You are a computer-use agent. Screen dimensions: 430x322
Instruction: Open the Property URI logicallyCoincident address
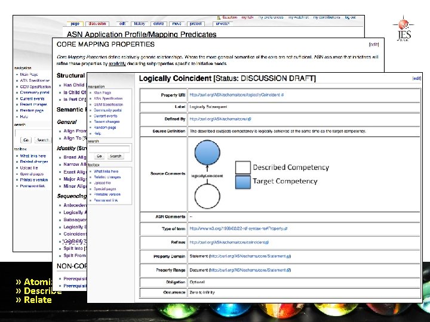pyautogui.click(x=235, y=95)
